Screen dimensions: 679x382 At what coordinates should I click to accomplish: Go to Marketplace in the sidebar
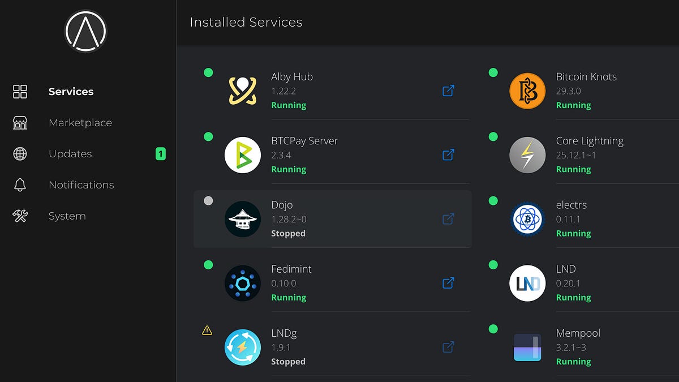[x=80, y=123]
